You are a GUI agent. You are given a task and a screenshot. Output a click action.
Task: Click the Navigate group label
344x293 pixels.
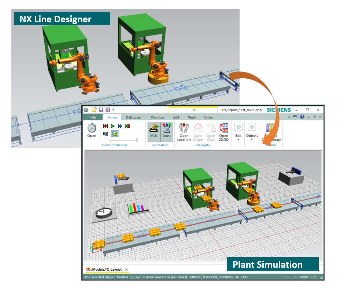pyautogui.click(x=203, y=145)
